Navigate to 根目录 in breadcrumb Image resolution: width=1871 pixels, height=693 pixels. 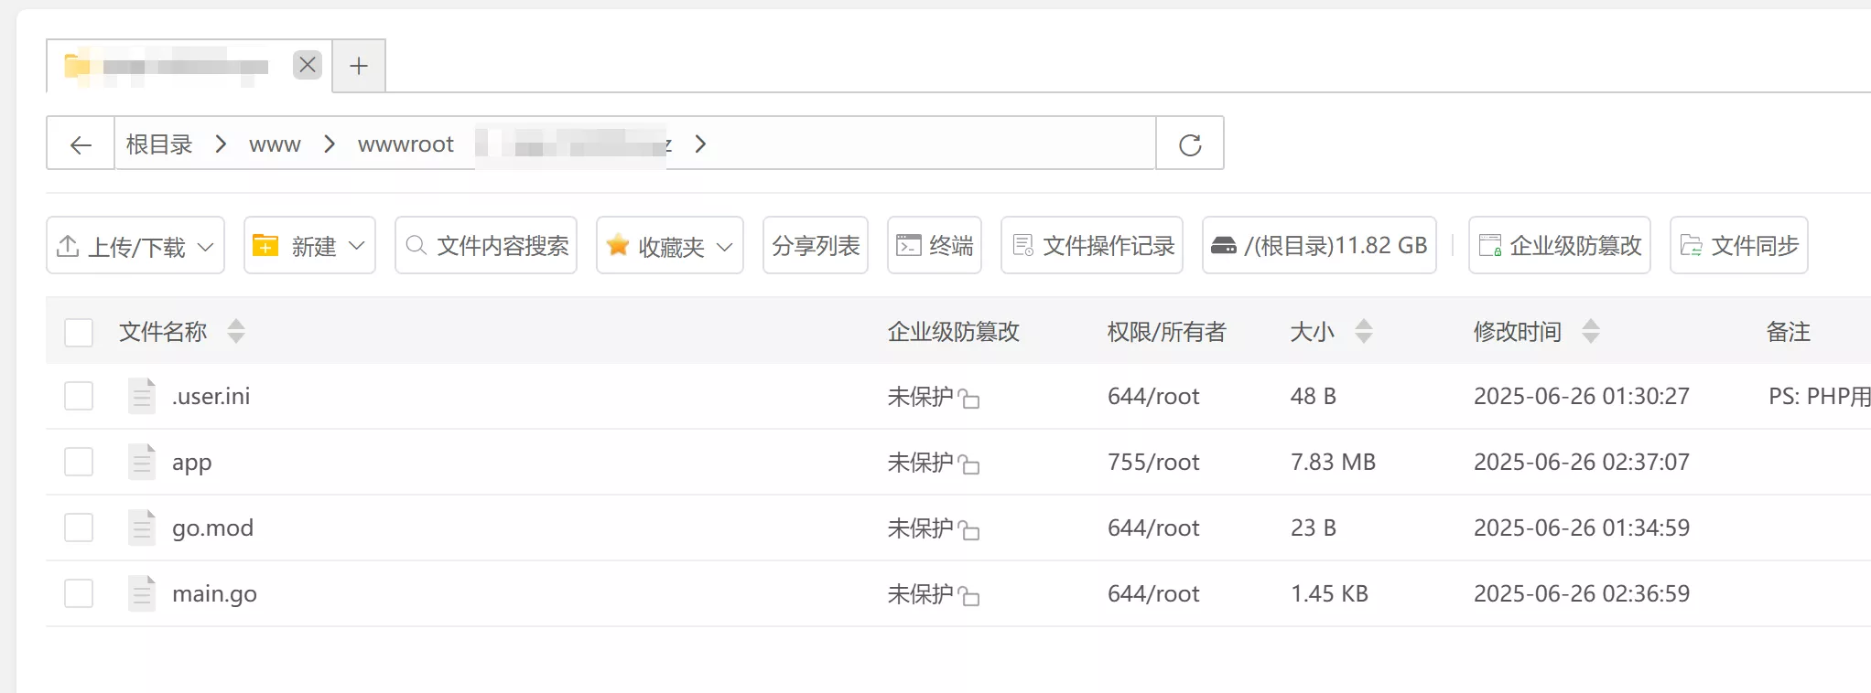point(159,144)
